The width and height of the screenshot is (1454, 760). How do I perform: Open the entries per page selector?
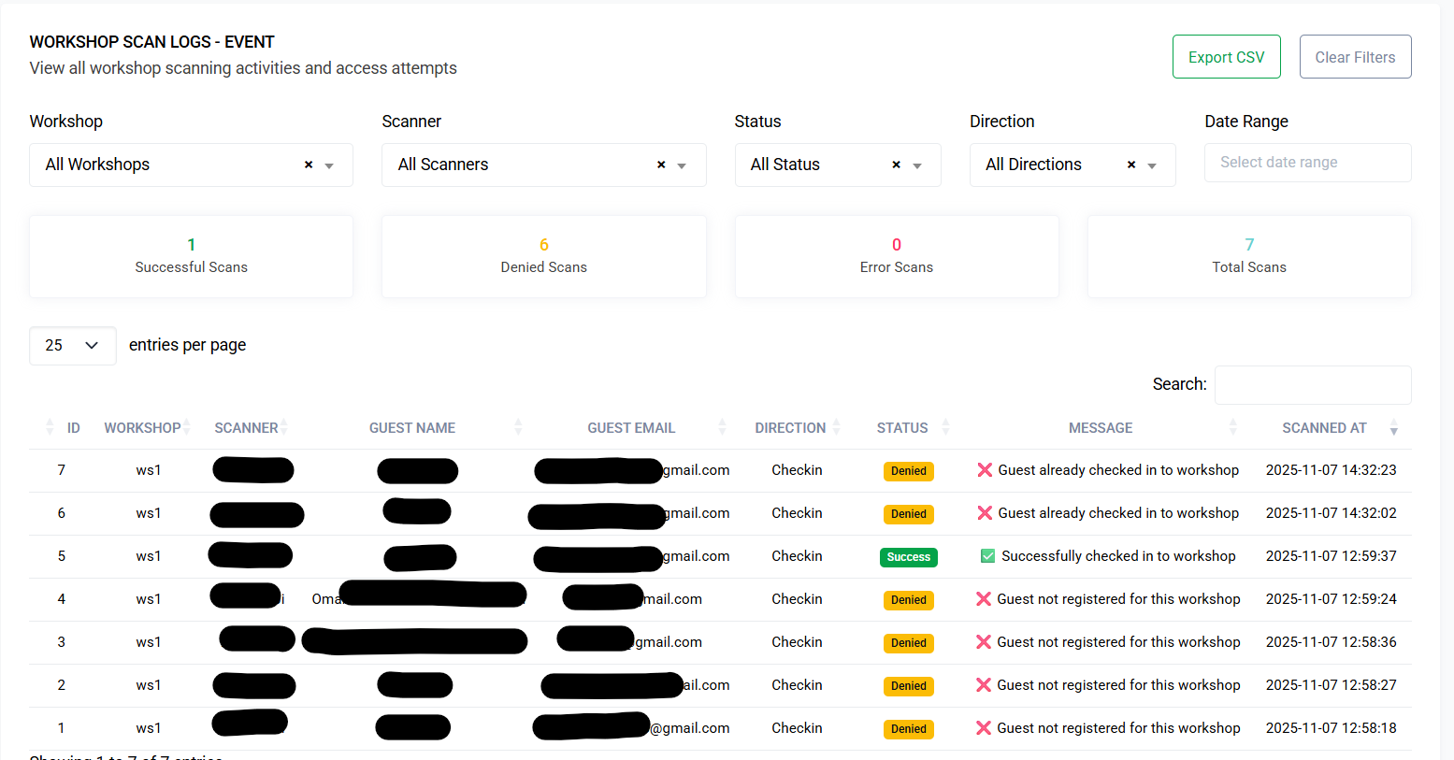click(x=73, y=346)
